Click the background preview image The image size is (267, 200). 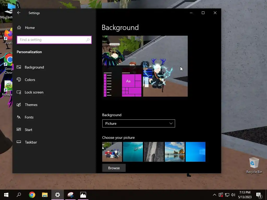145,66
